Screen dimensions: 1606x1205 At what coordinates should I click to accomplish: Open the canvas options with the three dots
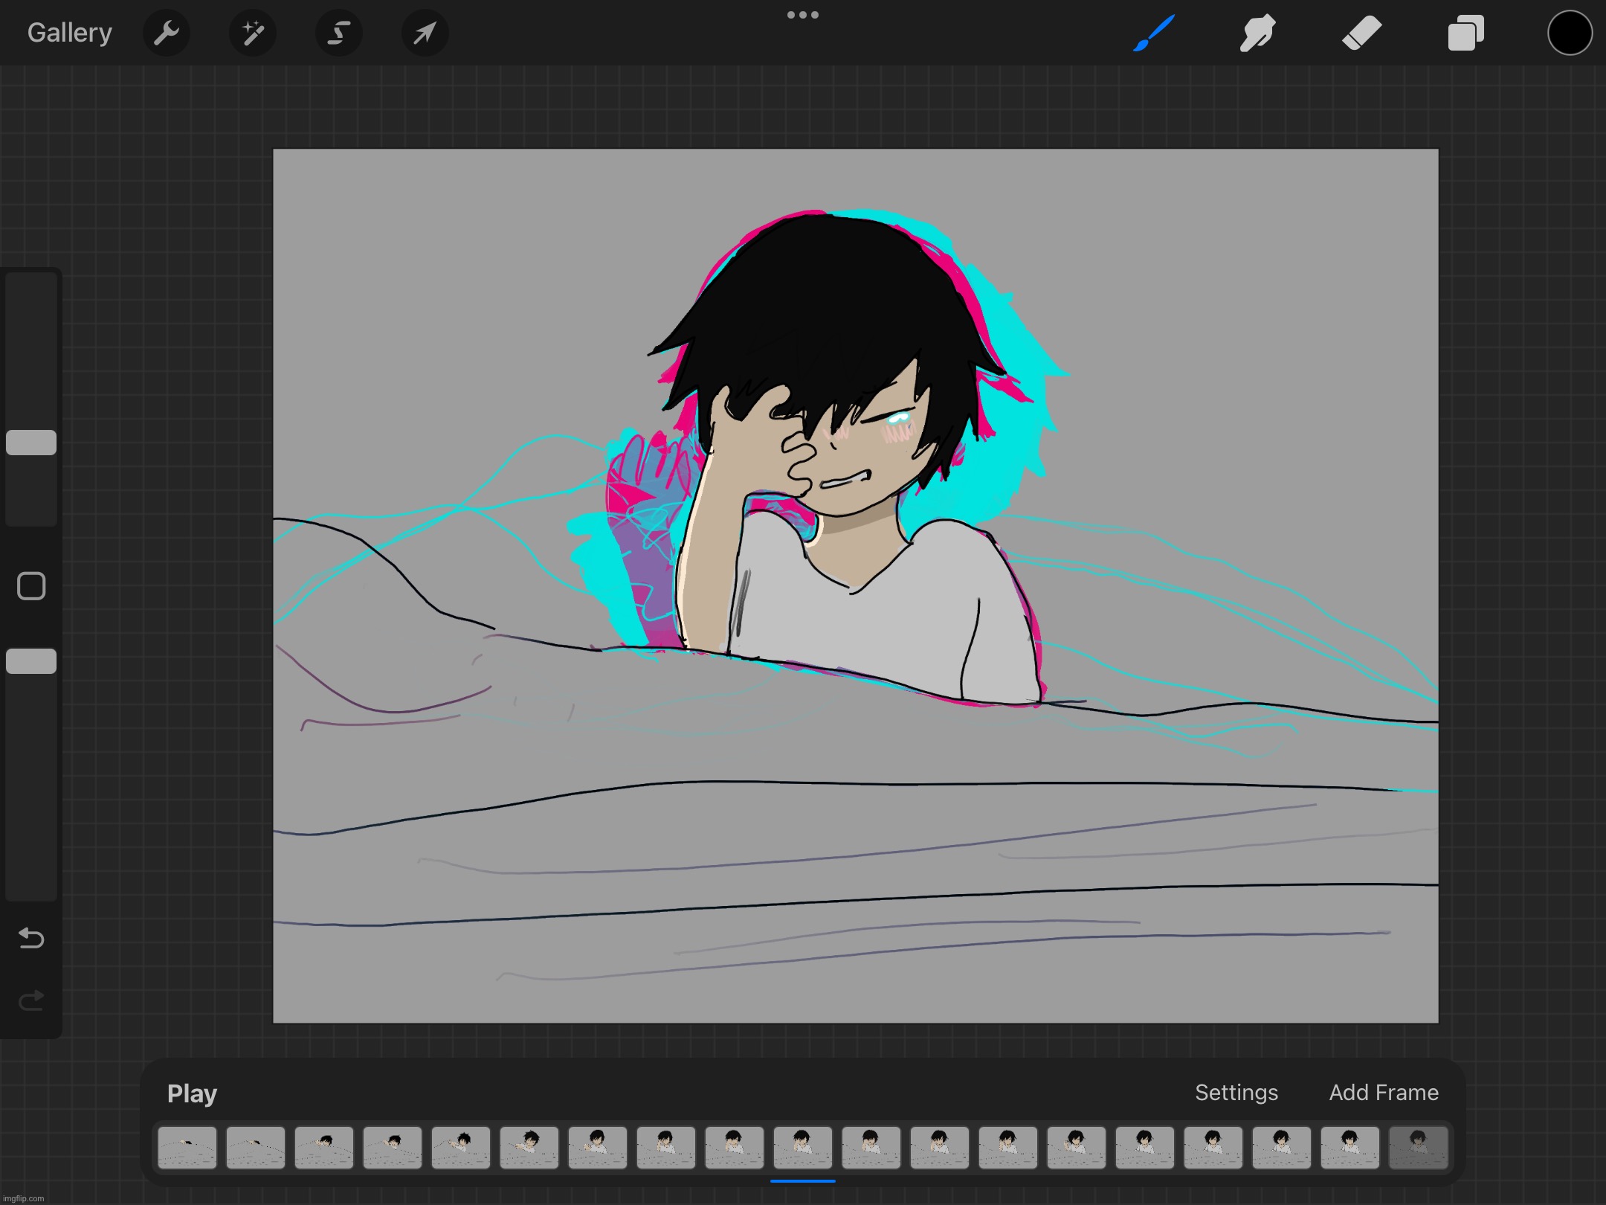(x=802, y=15)
